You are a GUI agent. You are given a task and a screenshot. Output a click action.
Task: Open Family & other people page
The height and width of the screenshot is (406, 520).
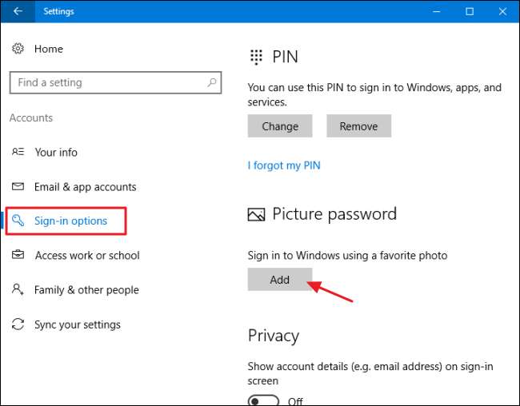(86, 290)
